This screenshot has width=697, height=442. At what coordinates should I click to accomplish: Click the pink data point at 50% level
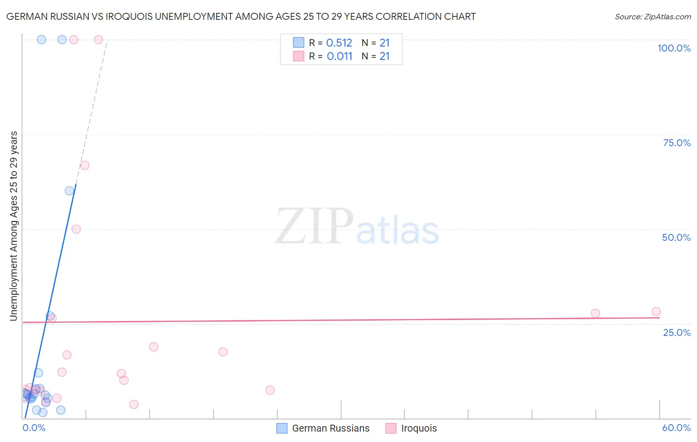[76, 229]
